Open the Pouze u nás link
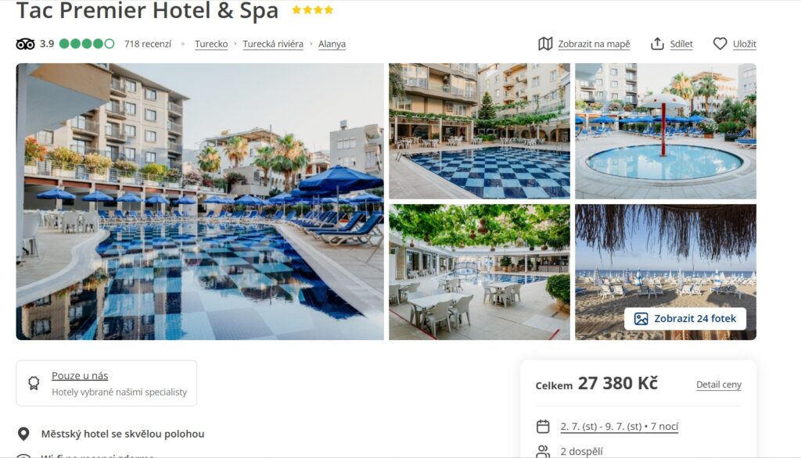 point(80,376)
